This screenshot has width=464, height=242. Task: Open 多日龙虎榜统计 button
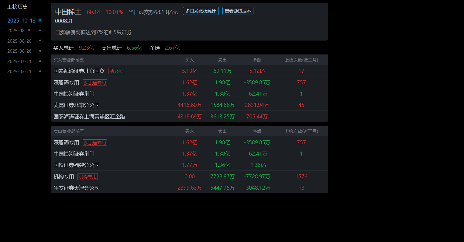[x=201, y=11]
